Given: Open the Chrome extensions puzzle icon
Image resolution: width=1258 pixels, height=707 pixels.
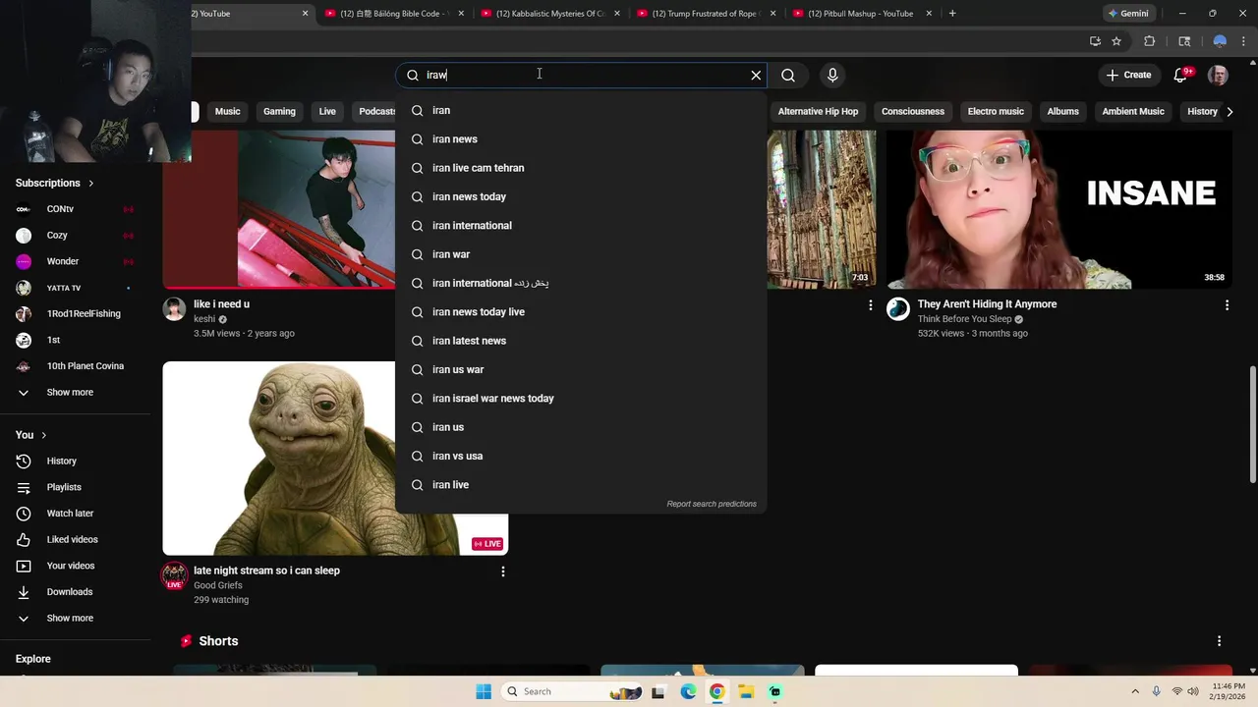Looking at the screenshot, I should (1149, 41).
